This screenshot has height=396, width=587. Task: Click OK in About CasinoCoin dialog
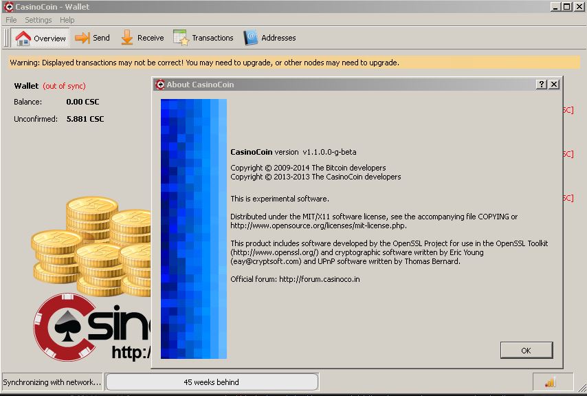[x=527, y=351]
